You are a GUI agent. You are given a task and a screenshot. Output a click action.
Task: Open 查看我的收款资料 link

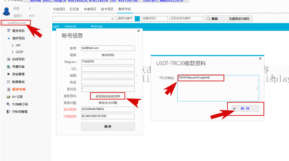pos(108,96)
